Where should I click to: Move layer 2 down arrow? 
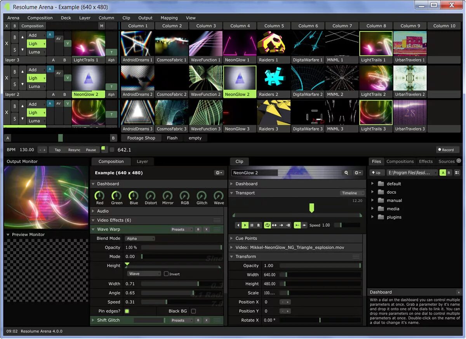pyautogui.click(x=23, y=84)
